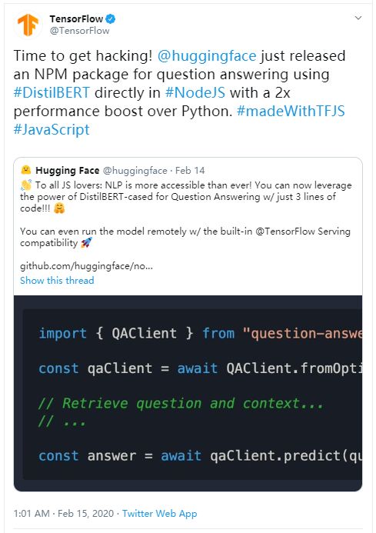The image size is (376, 533).
Task: Open the code snippet image
Action: tap(188, 393)
